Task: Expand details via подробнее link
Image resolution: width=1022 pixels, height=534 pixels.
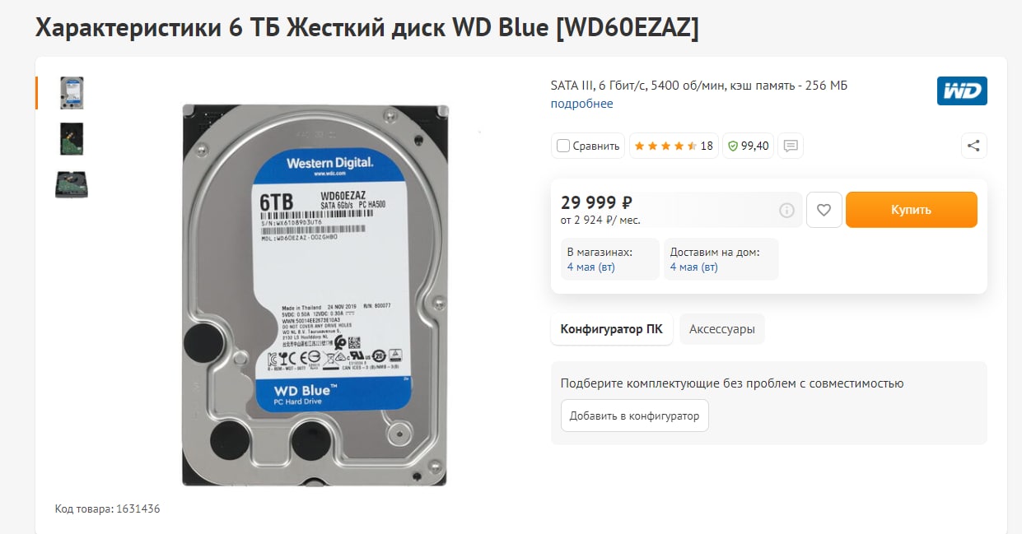Action: click(581, 104)
